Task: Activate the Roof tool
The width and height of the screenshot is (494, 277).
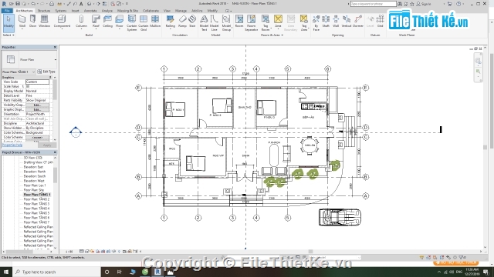Action: pos(96,22)
